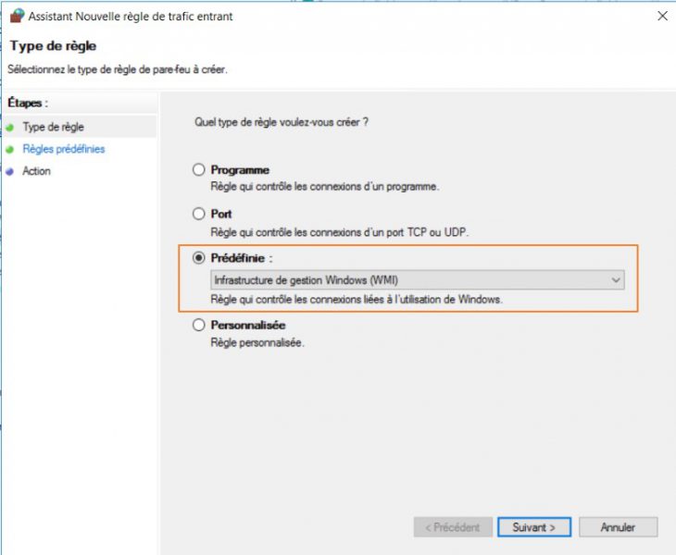Screen dimensions: 676x555
Task: Click the blue bullet beside Action
Action: (11, 171)
